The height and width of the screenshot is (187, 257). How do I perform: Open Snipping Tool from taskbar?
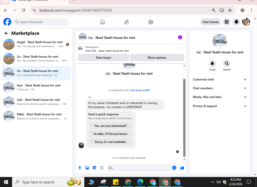tap(103, 182)
